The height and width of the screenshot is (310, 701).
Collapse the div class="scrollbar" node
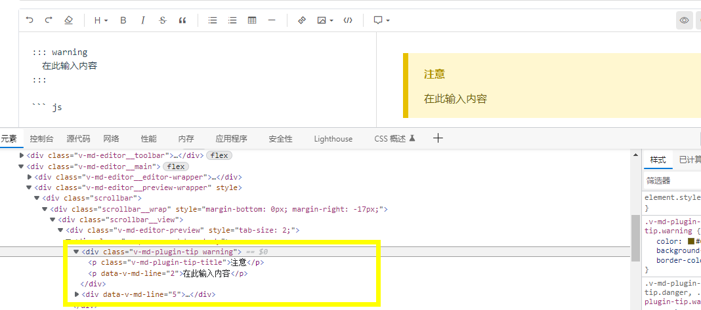click(x=37, y=199)
